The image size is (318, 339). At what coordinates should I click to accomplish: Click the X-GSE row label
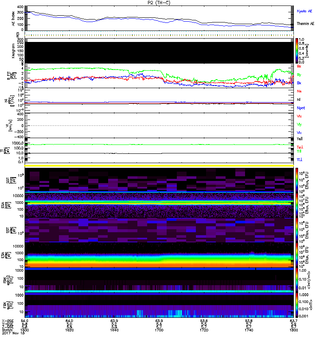[x=7, y=321]
